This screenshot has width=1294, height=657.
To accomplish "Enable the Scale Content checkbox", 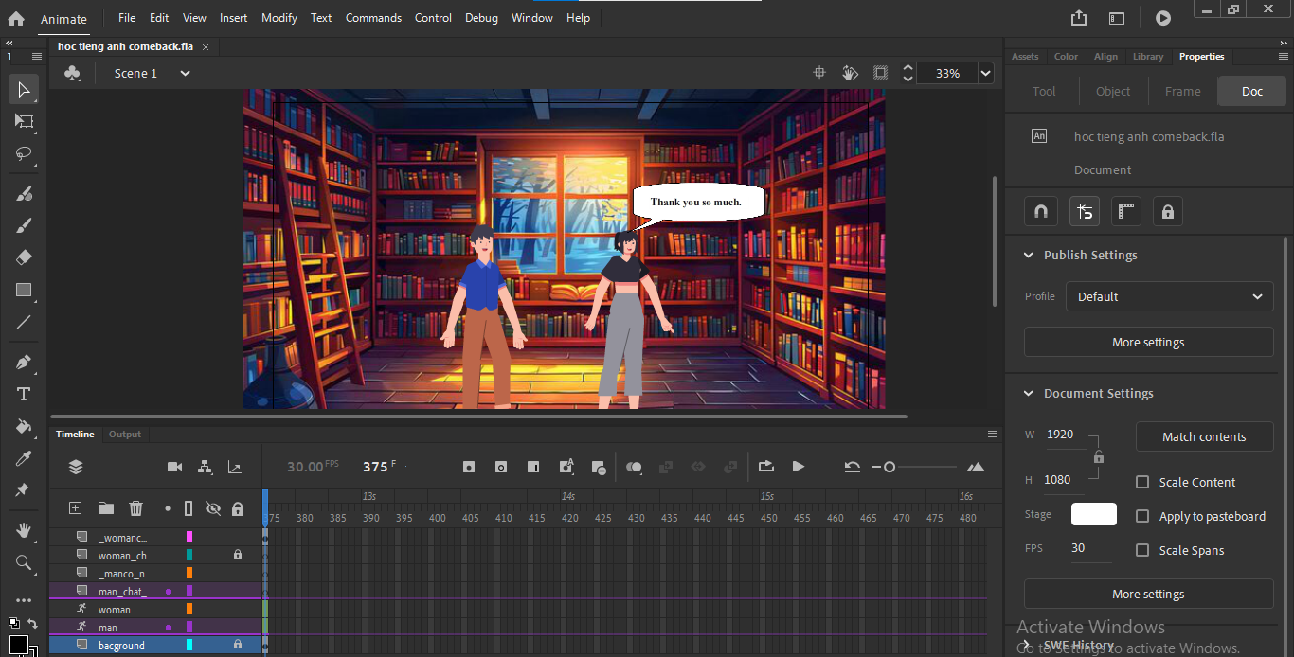I will 1142,482.
